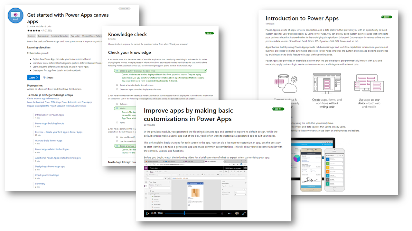Click the flooring sample image in video
The image size is (412, 231).
click(195, 193)
